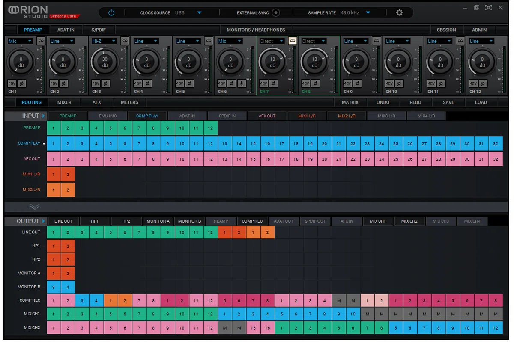Screen dimensions: 514x342
Task: Click the MATRIX button
Action: coord(350,102)
